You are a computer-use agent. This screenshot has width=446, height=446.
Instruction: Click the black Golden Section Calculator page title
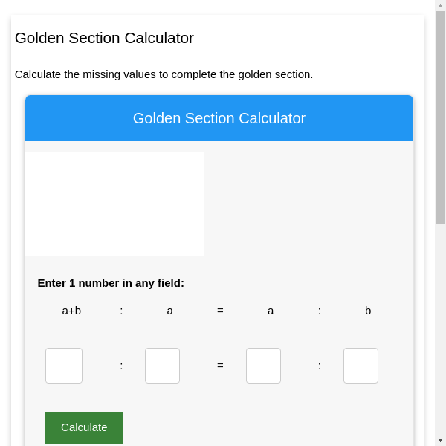[x=104, y=38]
